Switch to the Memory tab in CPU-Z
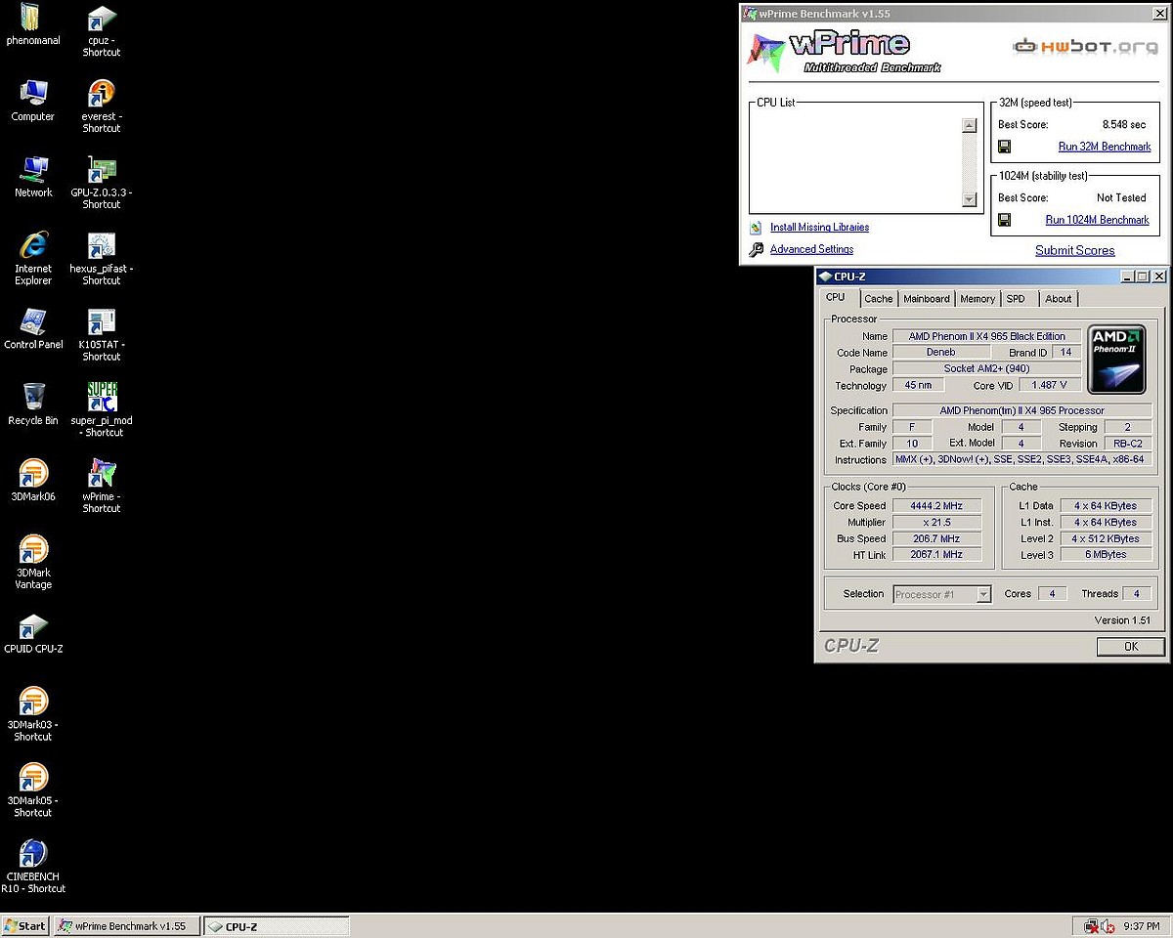Viewport: 1173px width, 938px height. [977, 299]
